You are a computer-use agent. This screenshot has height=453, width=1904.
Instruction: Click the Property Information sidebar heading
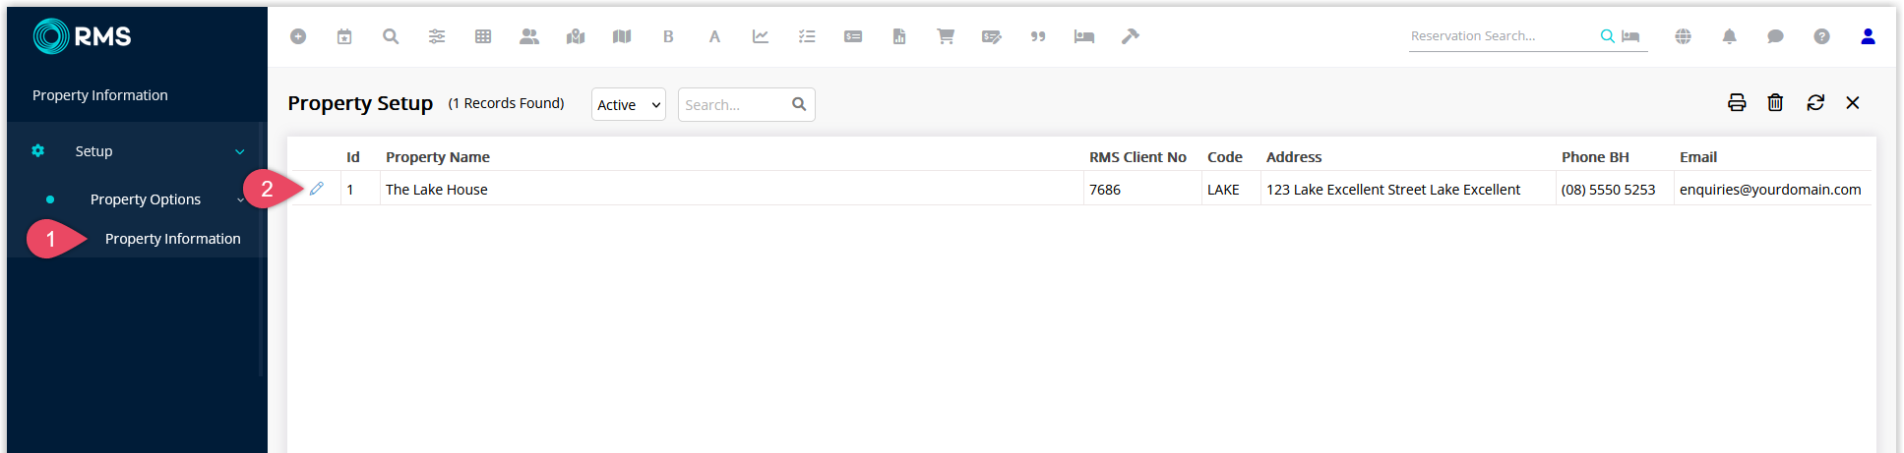click(100, 95)
